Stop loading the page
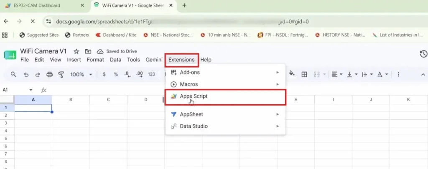 tap(33, 21)
